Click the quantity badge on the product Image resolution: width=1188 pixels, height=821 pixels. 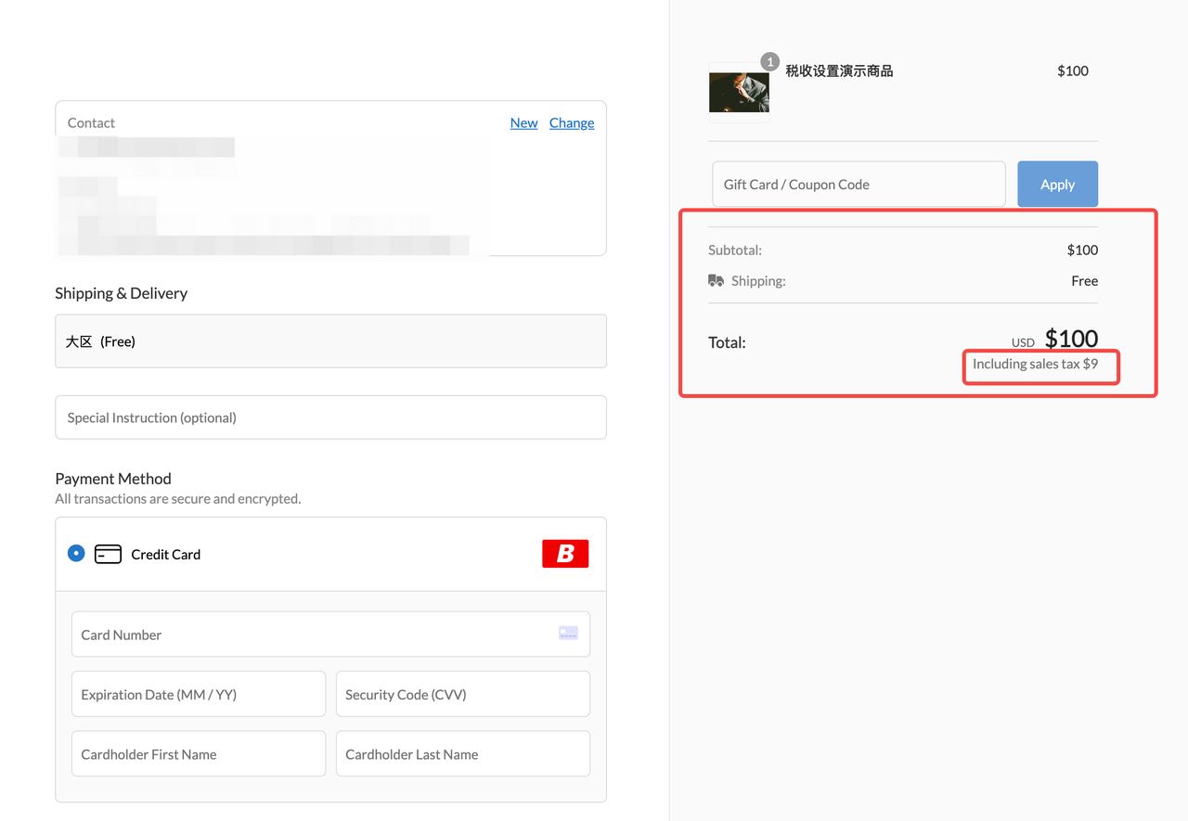769,61
